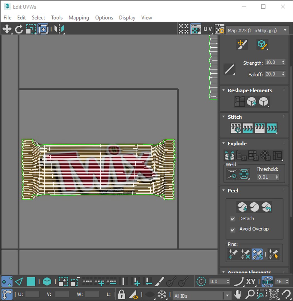Click the U coordinate input field

pos(32,294)
